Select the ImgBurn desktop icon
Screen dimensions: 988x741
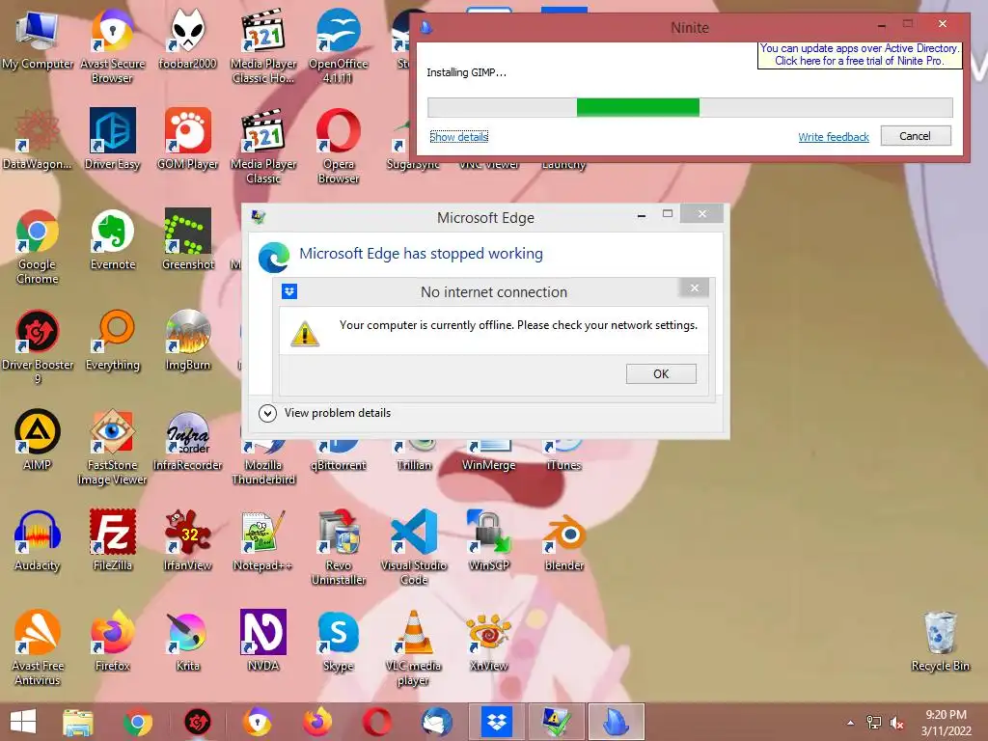[188, 341]
